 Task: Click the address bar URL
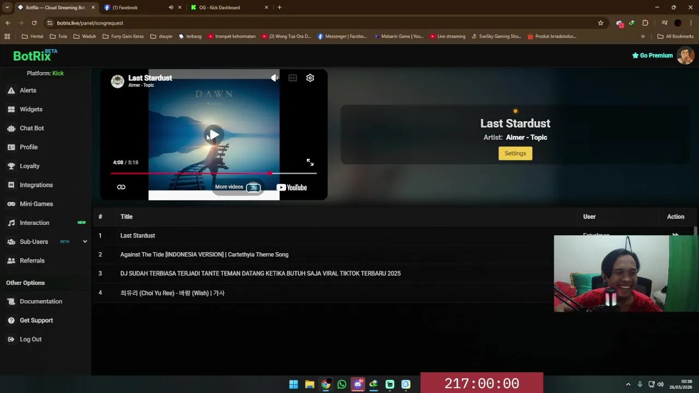tap(90, 23)
